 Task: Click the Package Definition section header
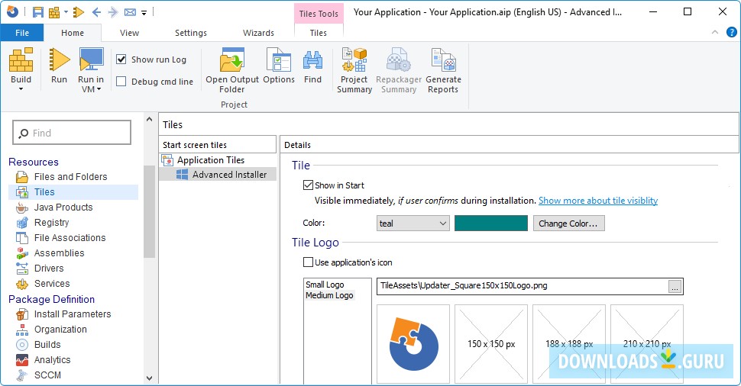(51, 299)
